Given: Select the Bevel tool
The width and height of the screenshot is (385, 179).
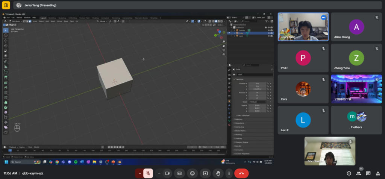Looking at the screenshot, I should click(x=6, y=88).
